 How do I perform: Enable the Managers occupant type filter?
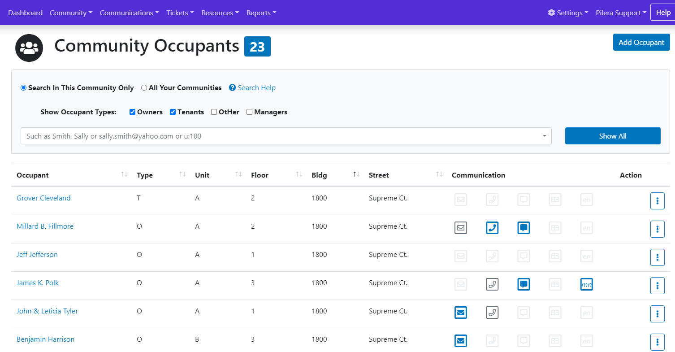click(249, 112)
